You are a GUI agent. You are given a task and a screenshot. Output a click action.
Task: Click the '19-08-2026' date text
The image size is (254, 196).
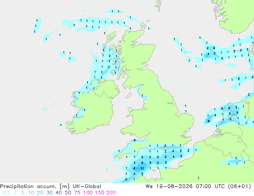tap(174, 186)
